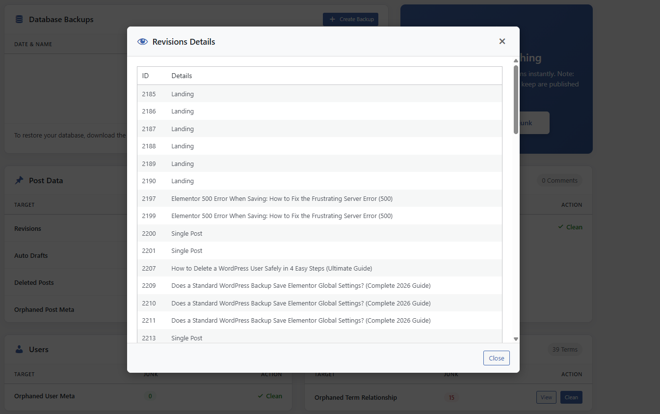
Task: Close the Revisions Details dialog
Action: [x=496, y=358]
